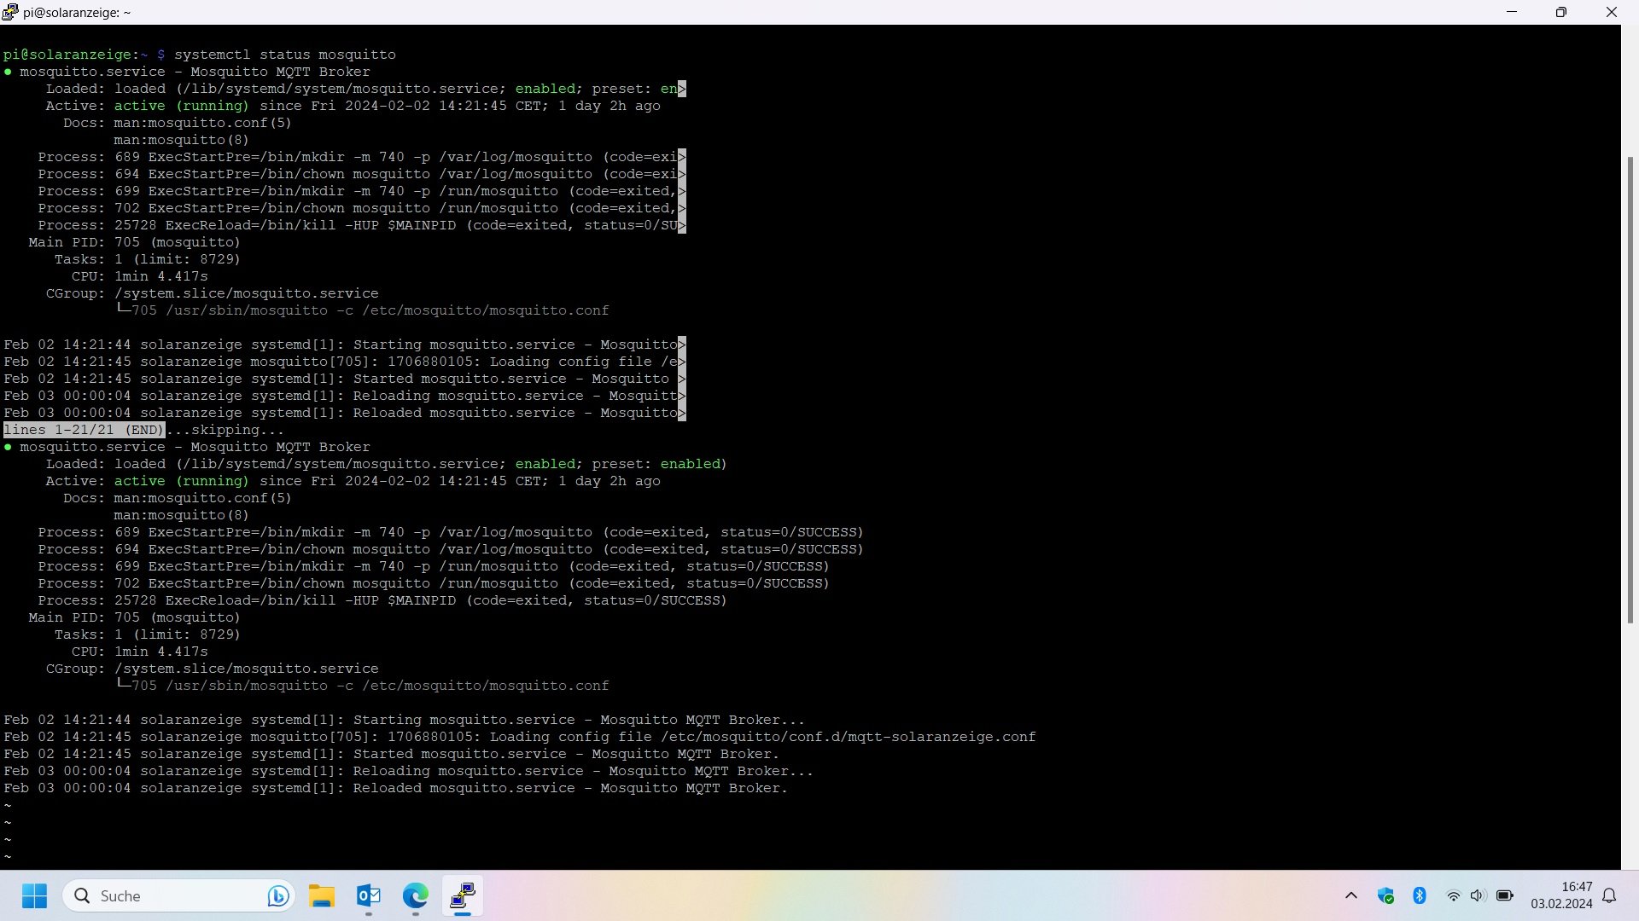Minimize the PuTTY terminal window
Viewport: 1639px width, 921px height.
[x=1512, y=12]
